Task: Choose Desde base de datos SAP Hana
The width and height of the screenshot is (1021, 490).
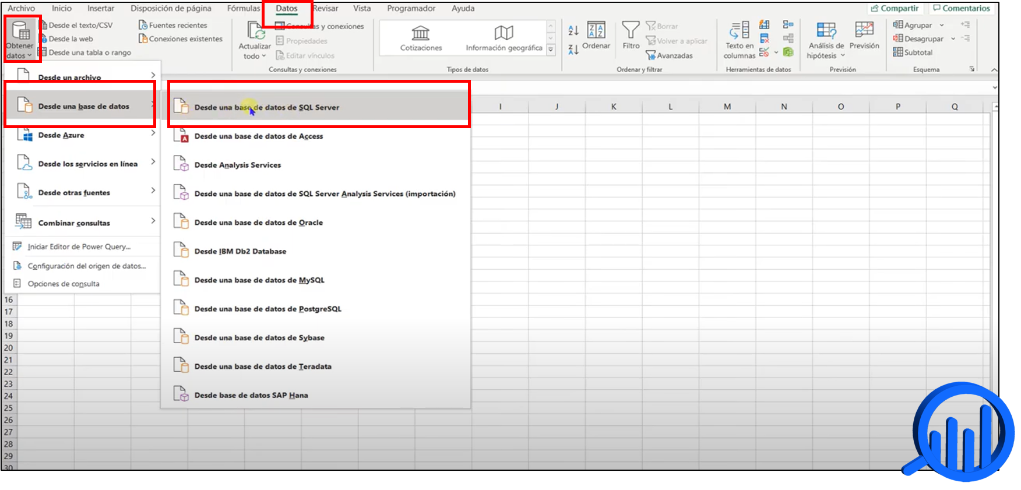Action: pos(316,395)
